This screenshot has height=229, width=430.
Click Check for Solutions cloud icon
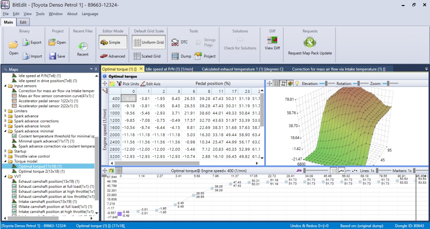coord(240,40)
